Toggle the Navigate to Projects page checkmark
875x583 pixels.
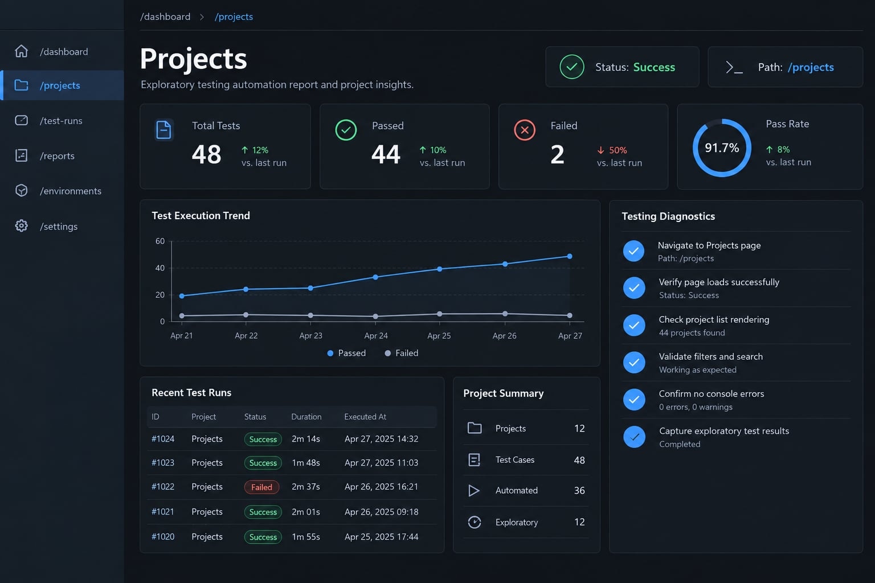point(633,251)
